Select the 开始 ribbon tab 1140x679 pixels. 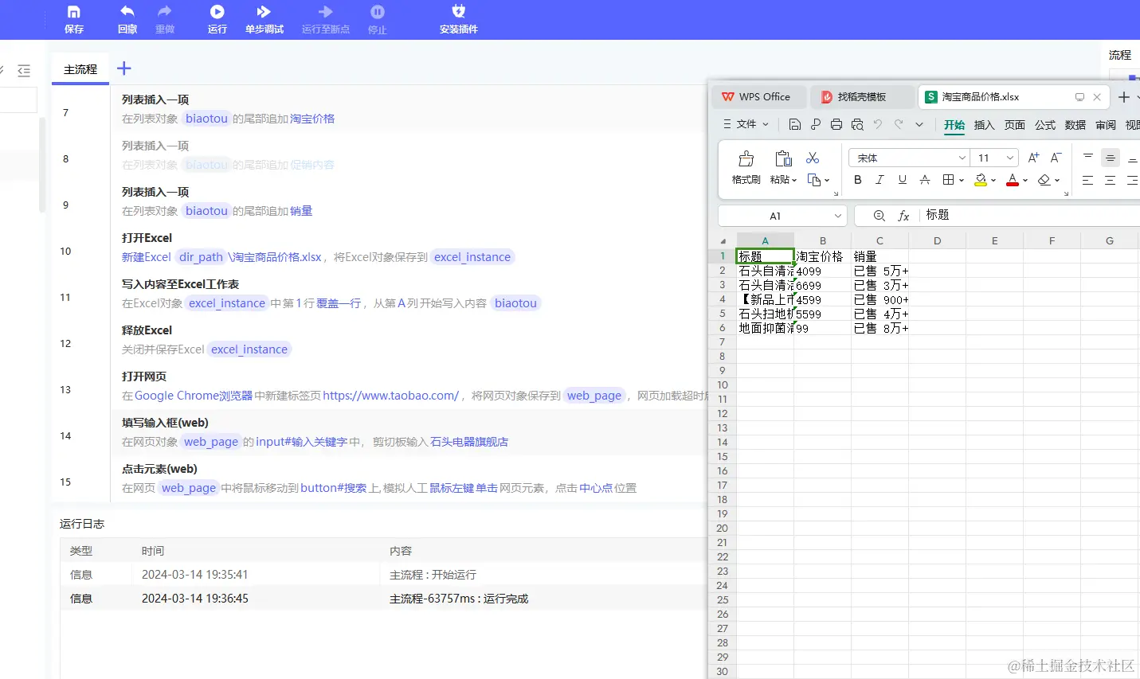click(954, 125)
